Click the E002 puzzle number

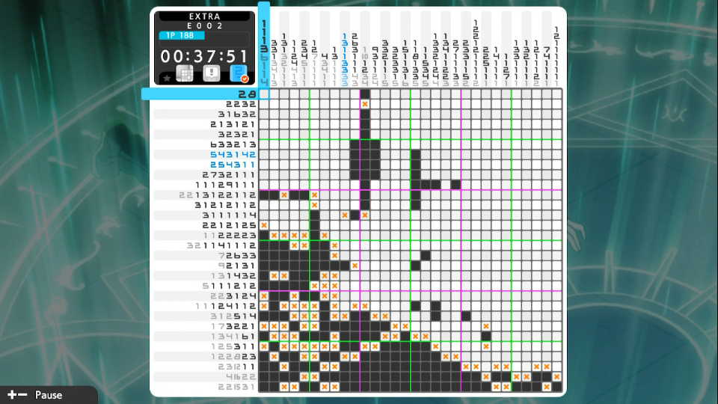pos(205,26)
